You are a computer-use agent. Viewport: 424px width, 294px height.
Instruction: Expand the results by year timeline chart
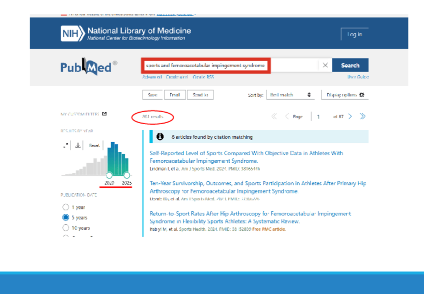65,145
